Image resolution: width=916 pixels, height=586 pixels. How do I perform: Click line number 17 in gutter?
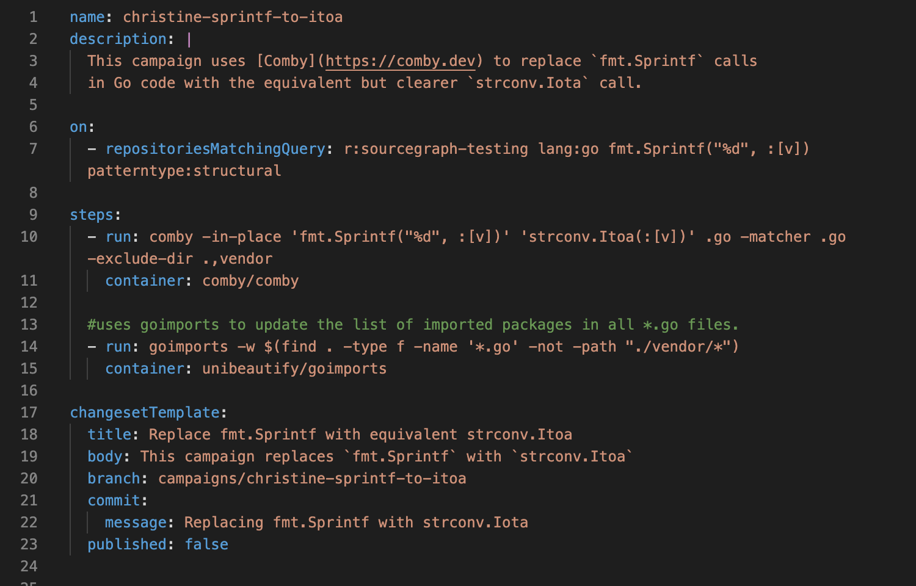point(29,413)
